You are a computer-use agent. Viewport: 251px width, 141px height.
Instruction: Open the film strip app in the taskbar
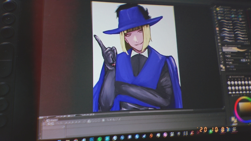pos(185,133)
